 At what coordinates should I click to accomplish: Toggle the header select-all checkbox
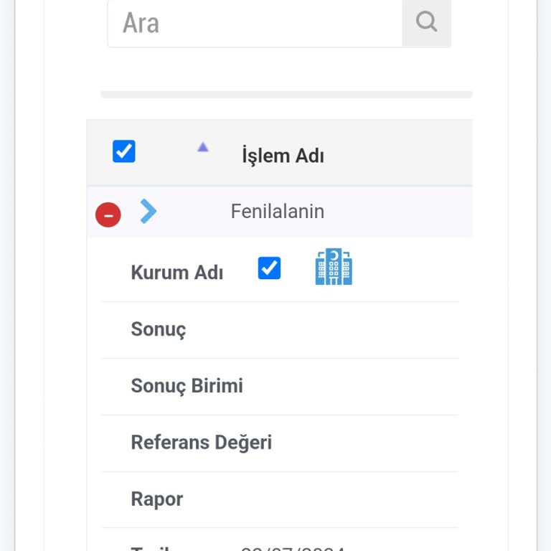[x=123, y=151]
